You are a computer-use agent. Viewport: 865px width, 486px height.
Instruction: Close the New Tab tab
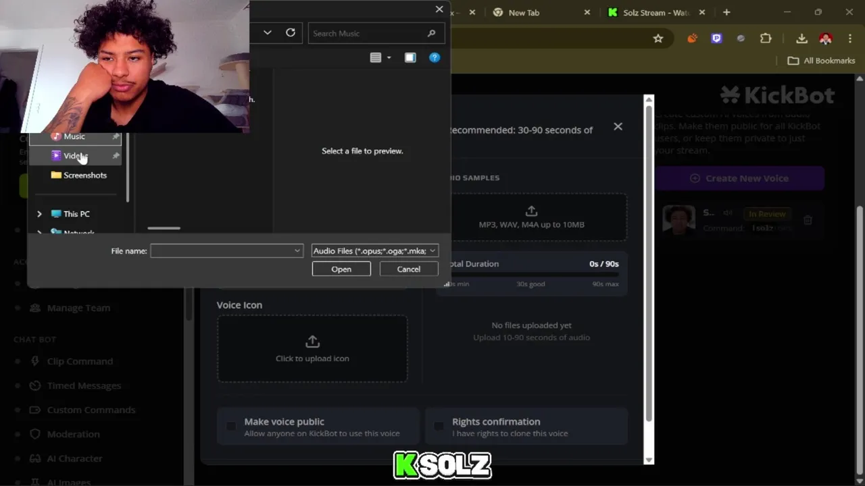pyautogui.click(x=587, y=12)
